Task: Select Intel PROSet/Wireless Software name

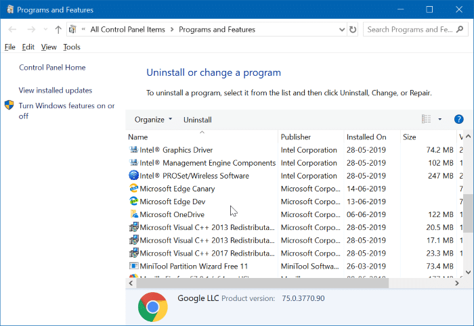Action: [x=194, y=176]
